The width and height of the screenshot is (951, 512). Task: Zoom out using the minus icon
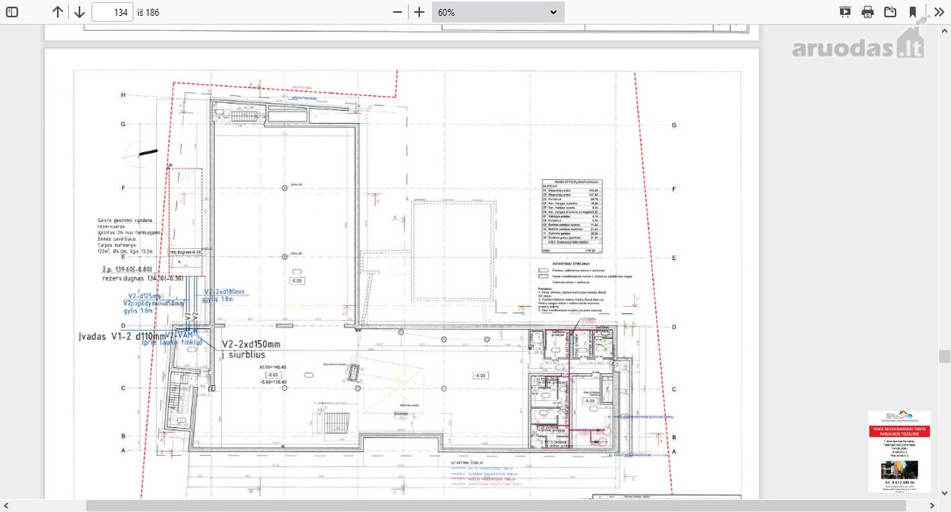click(x=398, y=12)
